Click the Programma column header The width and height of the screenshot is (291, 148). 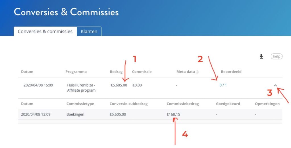(76, 72)
